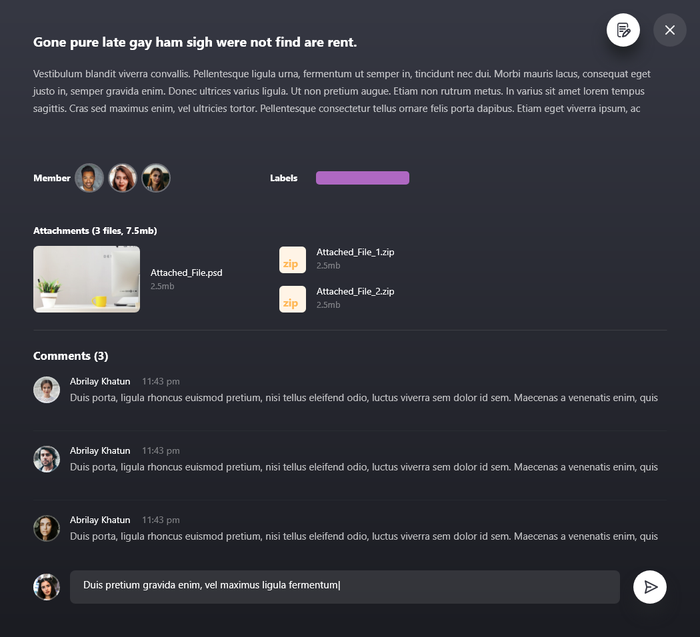Click the purple label swatch
The width and height of the screenshot is (700, 637).
pyautogui.click(x=363, y=178)
